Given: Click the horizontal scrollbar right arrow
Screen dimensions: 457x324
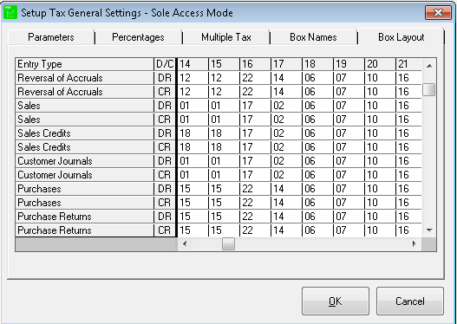Looking at the screenshot, I should tap(415, 244).
